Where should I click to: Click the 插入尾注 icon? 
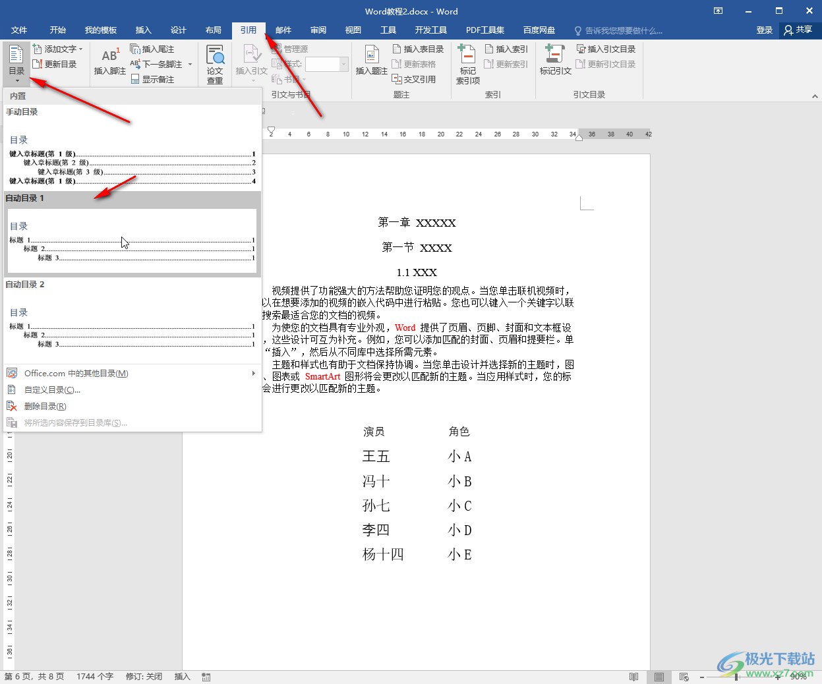point(135,49)
